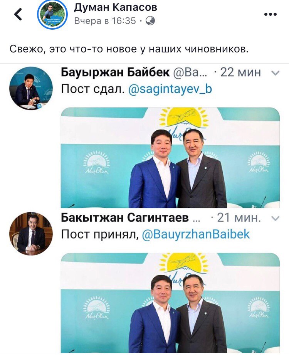Open Думан Капасов's profile picture

click(52, 14)
